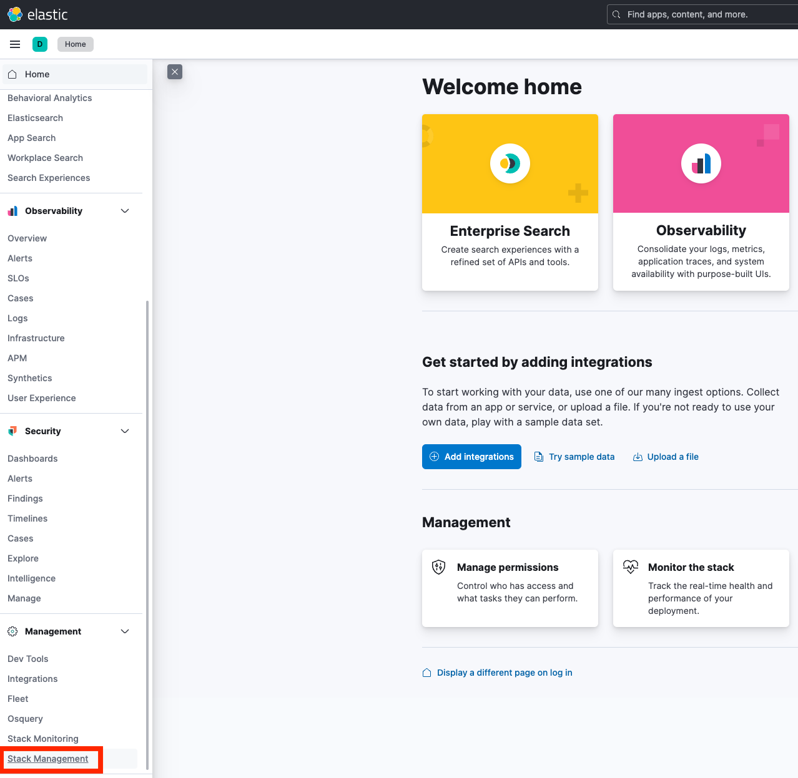Open Manage under Security
Screen dimensions: 798x778
(x=24, y=598)
